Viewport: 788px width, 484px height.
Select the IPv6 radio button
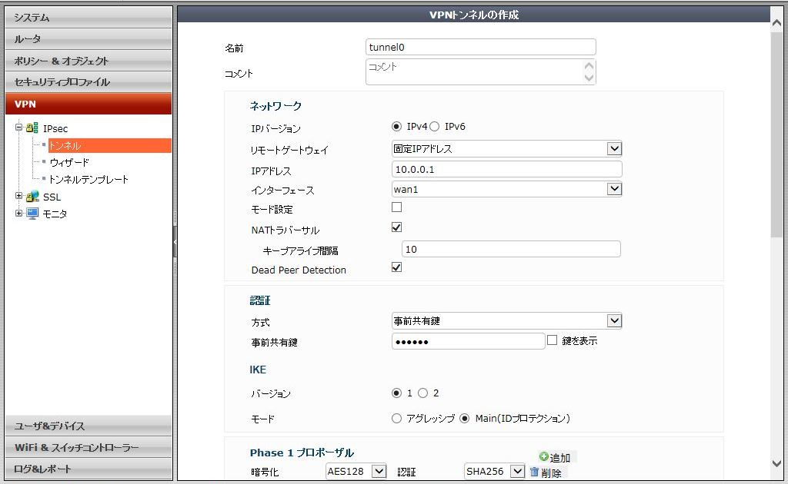click(434, 127)
